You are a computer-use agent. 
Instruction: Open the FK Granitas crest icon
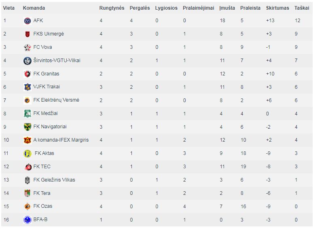click(27, 74)
